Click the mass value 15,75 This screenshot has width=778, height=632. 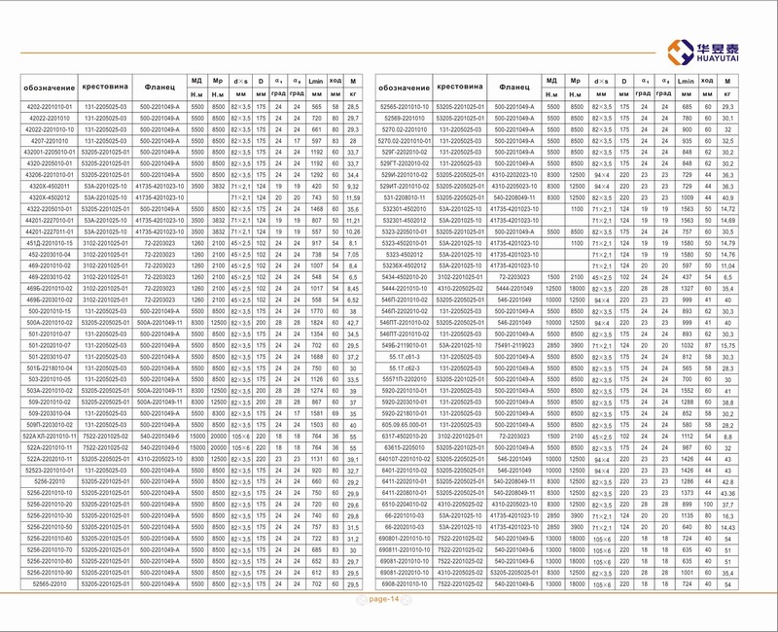727,346
